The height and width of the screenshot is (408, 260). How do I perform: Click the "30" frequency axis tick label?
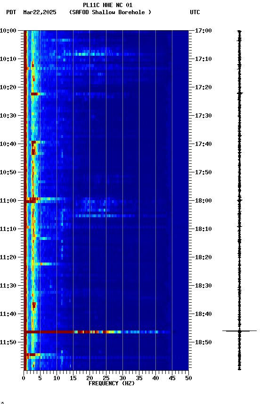pos(122,379)
